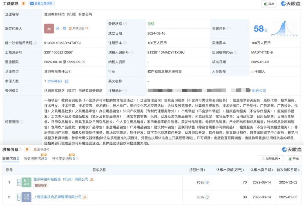The width and height of the screenshot is (304, 206).
Task: Click help icon beside 纳税人识别号
Action: coord(132,52)
